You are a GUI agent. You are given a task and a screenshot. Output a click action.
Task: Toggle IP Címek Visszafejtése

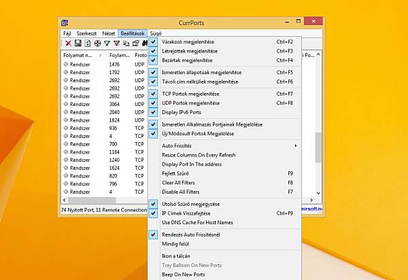tap(224, 213)
